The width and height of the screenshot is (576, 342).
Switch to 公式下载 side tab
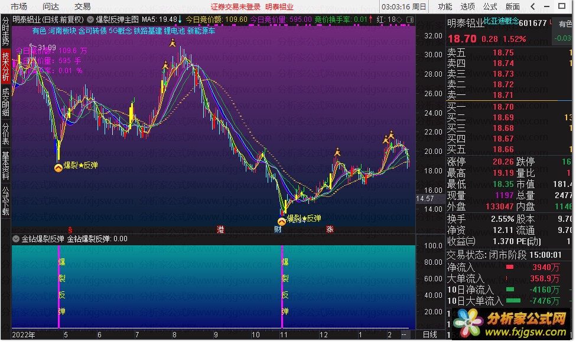(x=5, y=201)
